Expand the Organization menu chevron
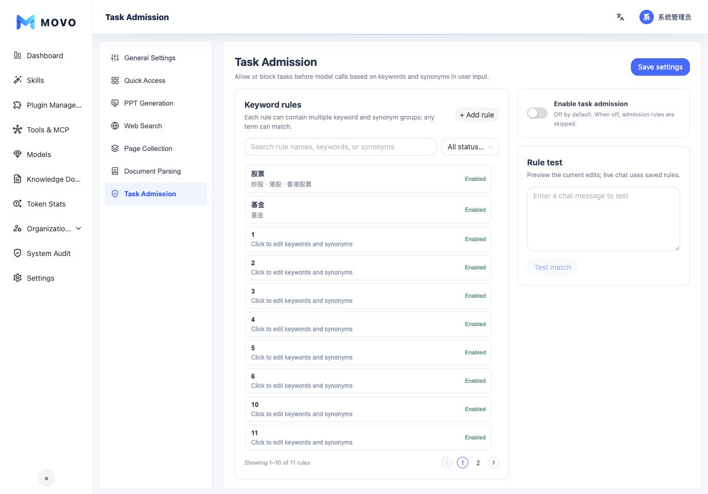The width and height of the screenshot is (708, 494). click(78, 228)
